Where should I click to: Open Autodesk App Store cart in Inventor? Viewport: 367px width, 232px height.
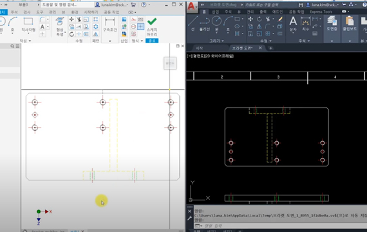[133, 5]
